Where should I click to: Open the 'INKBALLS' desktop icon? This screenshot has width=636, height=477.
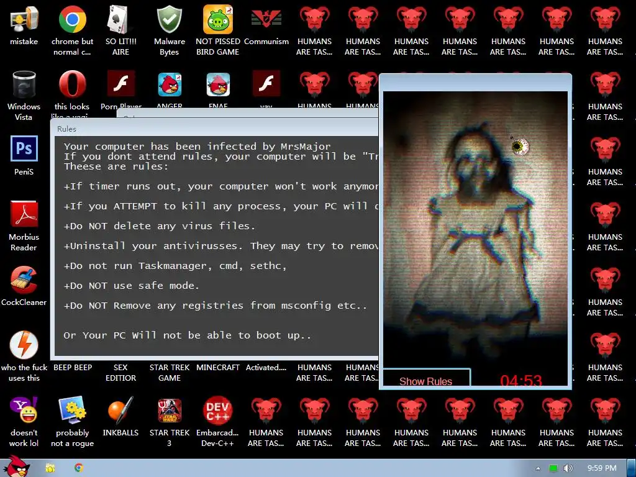[x=120, y=410]
